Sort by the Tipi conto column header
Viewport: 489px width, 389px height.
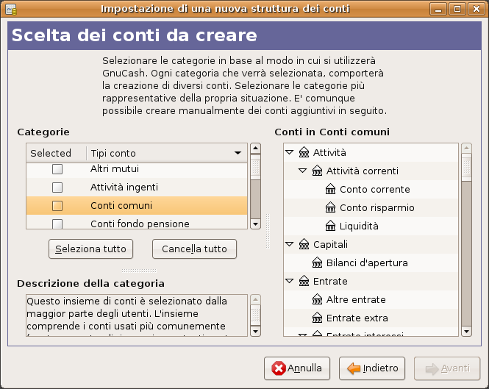167,153
